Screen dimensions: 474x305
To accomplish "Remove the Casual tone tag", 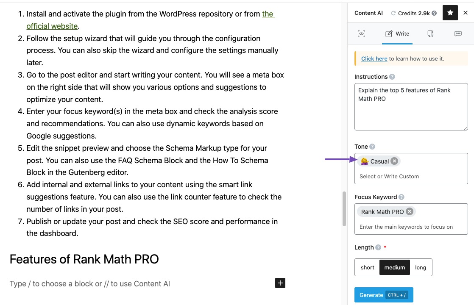I will pyautogui.click(x=394, y=161).
